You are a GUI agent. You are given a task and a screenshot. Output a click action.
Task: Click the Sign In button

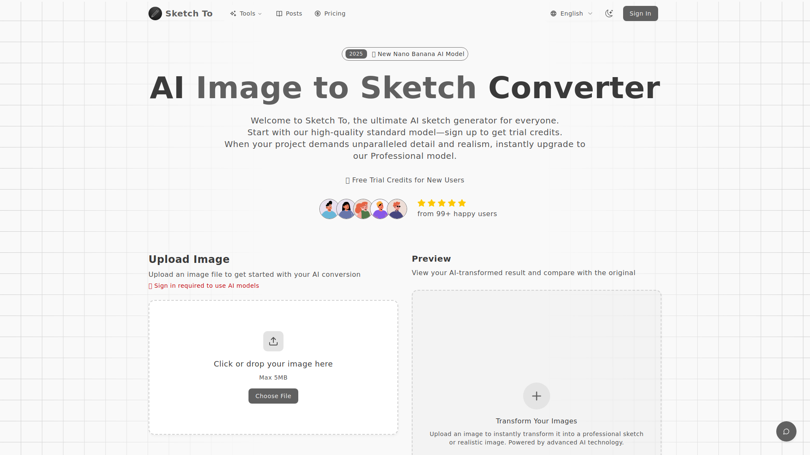click(x=640, y=13)
